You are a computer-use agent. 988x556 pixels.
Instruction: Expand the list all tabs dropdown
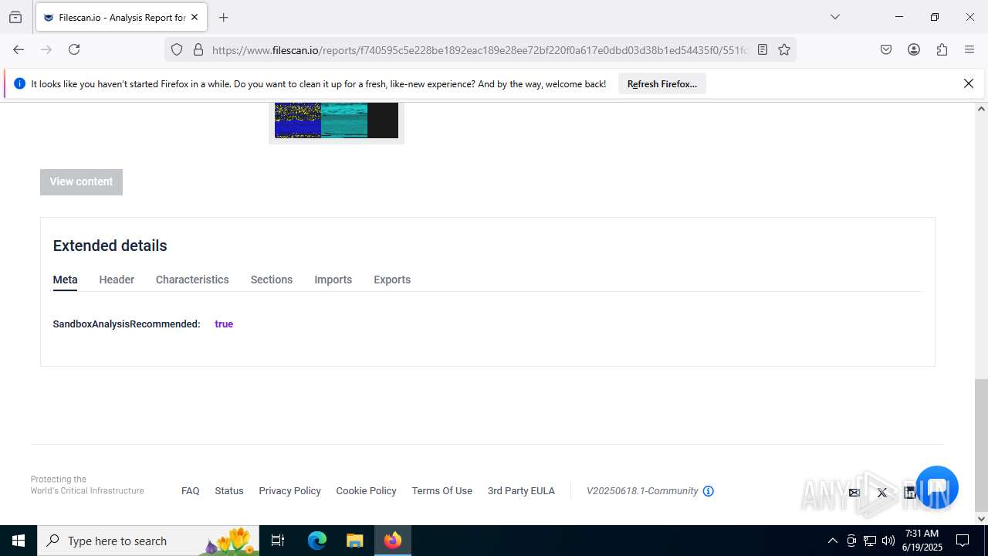834,17
